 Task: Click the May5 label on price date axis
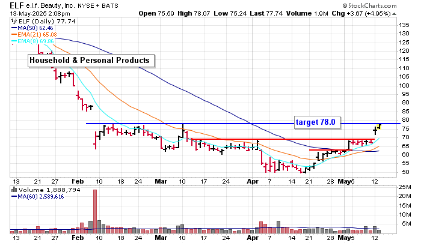click(346, 181)
